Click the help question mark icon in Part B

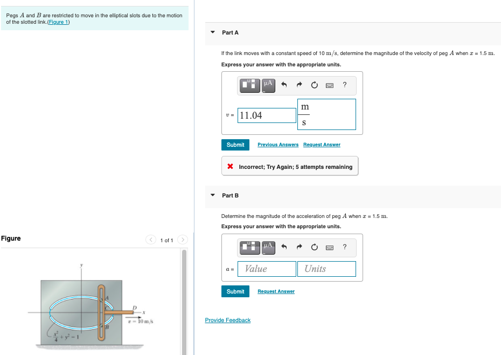click(x=344, y=247)
